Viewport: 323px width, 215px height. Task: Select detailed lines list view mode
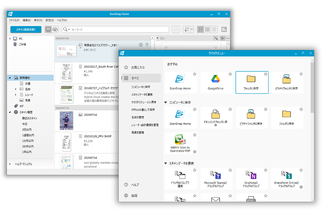tap(214, 30)
